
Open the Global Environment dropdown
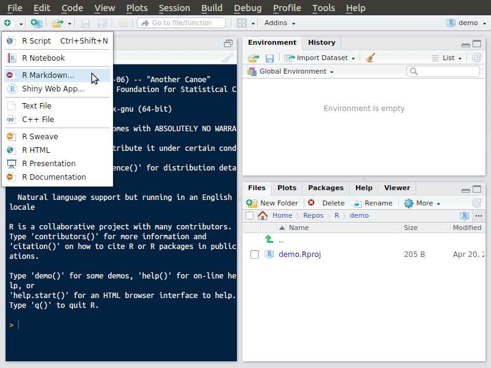(290, 71)
